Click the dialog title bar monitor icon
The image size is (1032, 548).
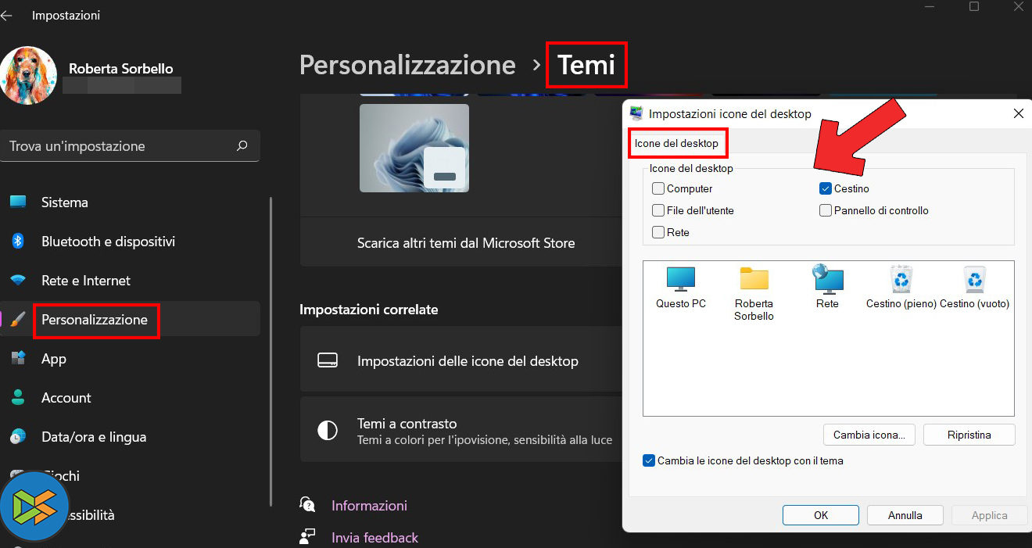click(x=636, y=113)
